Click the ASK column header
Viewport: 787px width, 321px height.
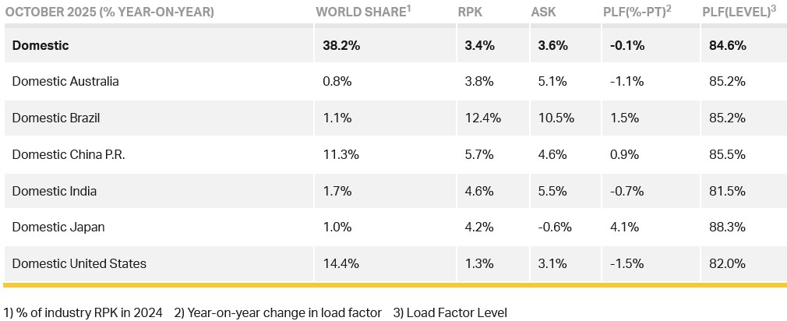[x=543, y=12]
